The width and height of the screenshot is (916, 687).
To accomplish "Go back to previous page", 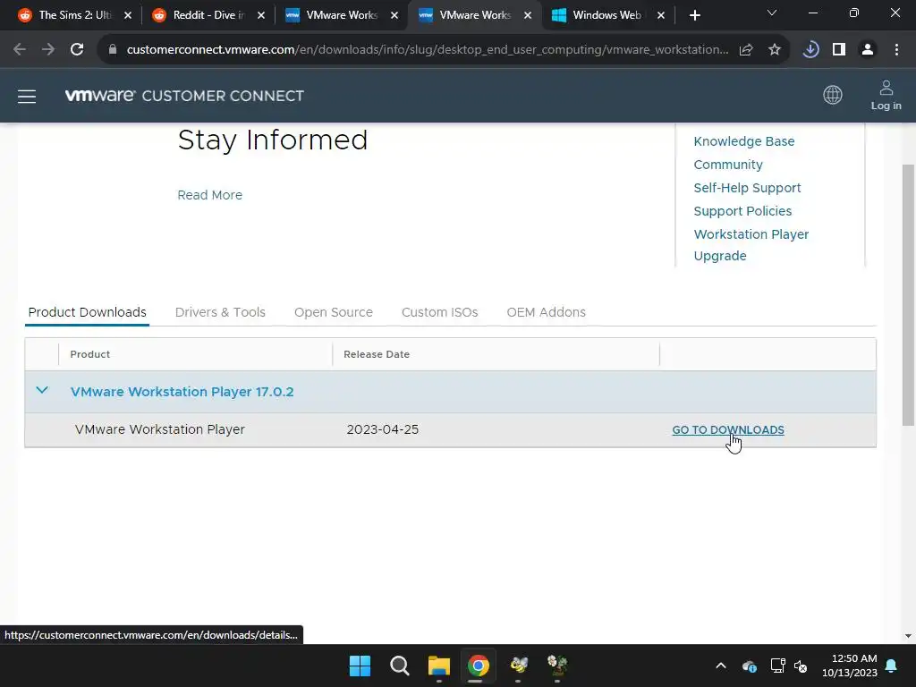I will click(20, 50).
